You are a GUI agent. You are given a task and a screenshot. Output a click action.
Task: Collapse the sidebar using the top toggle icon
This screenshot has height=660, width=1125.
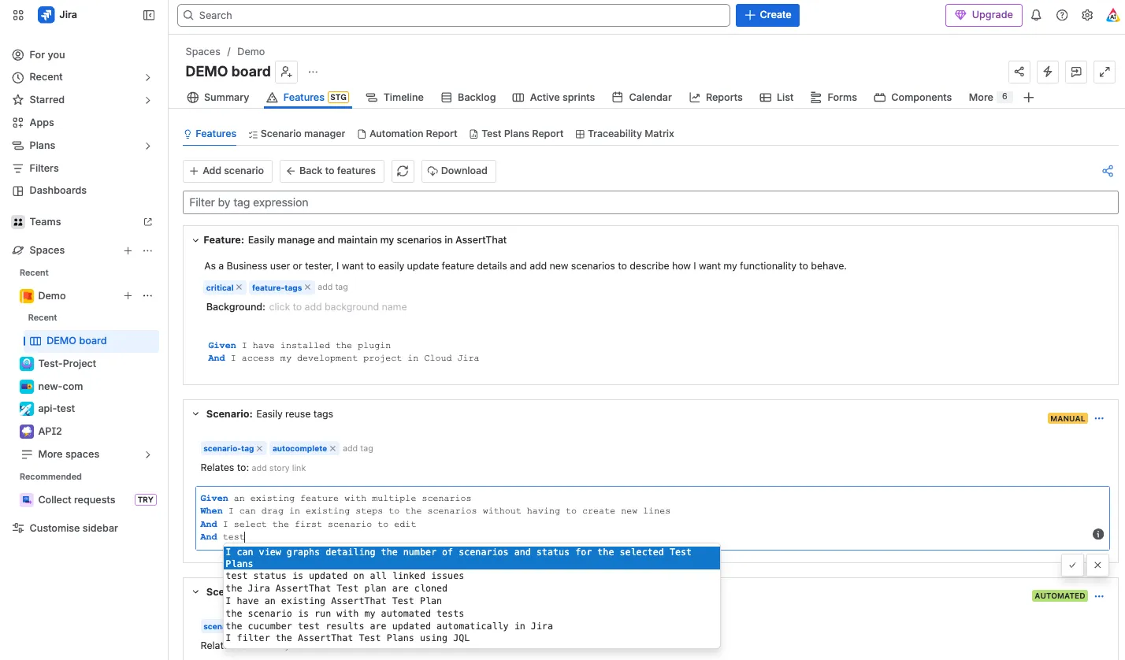149,15
